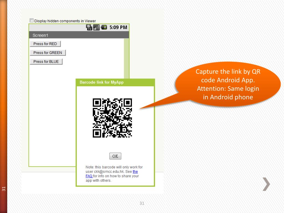284x213 pixels.
Task: Click the 'Press for BLUE' button
Action: point(46,62)
